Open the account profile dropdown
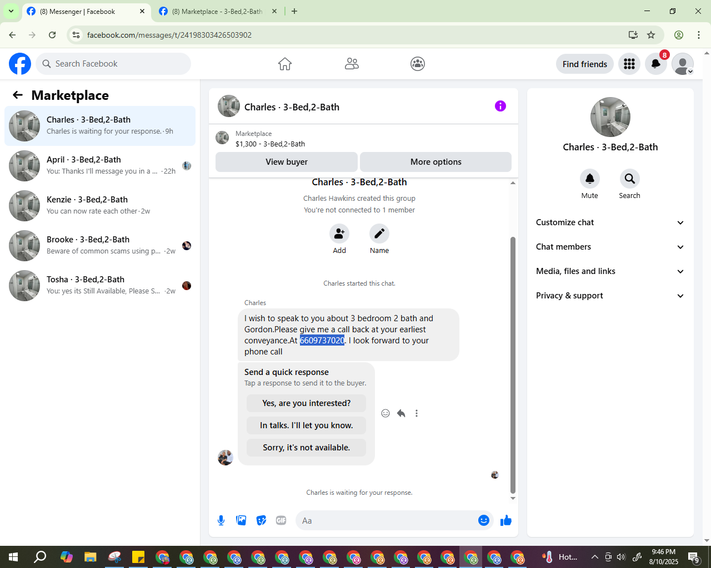 [683, 64]
